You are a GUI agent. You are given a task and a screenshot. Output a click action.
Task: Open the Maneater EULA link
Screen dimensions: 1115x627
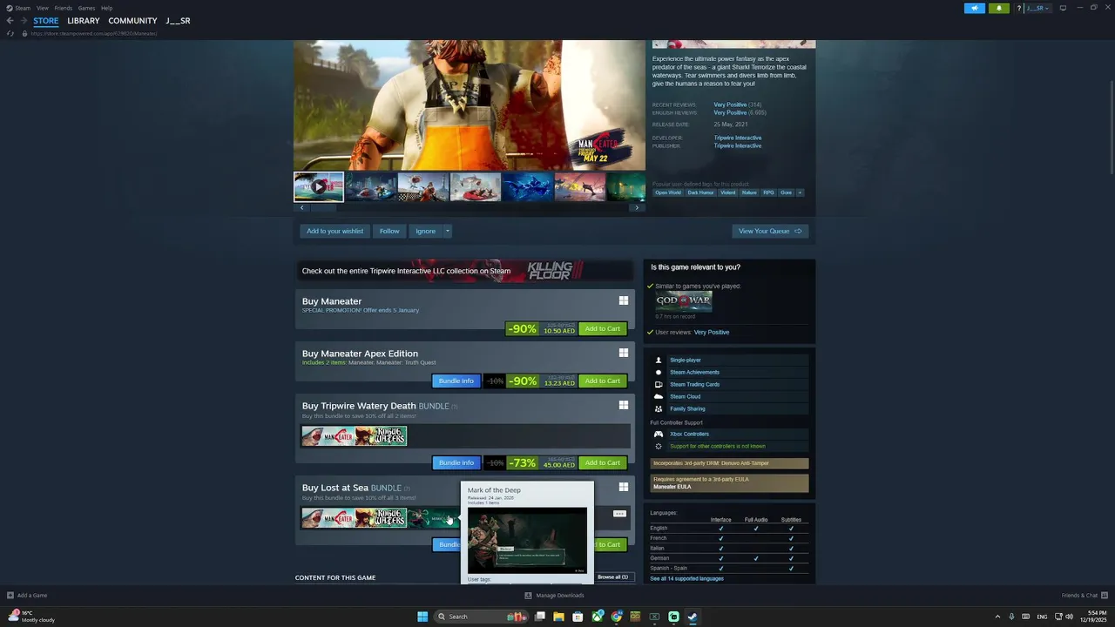click(x=672, y=487)
